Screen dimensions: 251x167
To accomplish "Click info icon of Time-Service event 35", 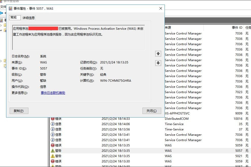I will coord(53,124).
